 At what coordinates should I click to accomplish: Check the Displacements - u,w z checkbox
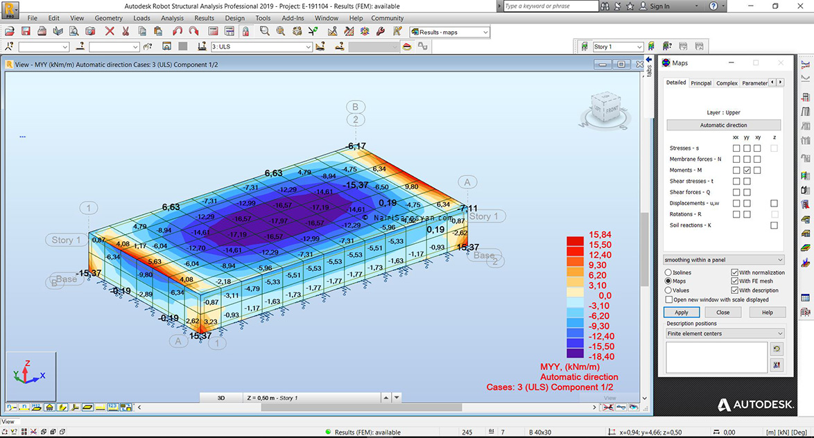[774, 204]
